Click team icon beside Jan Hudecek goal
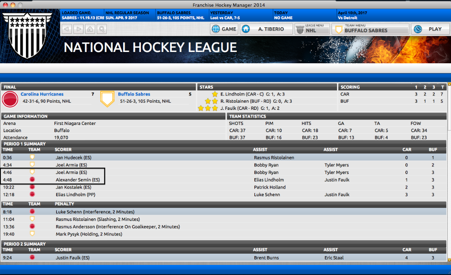This screenshot has width=451, height=275. (32, 157)
